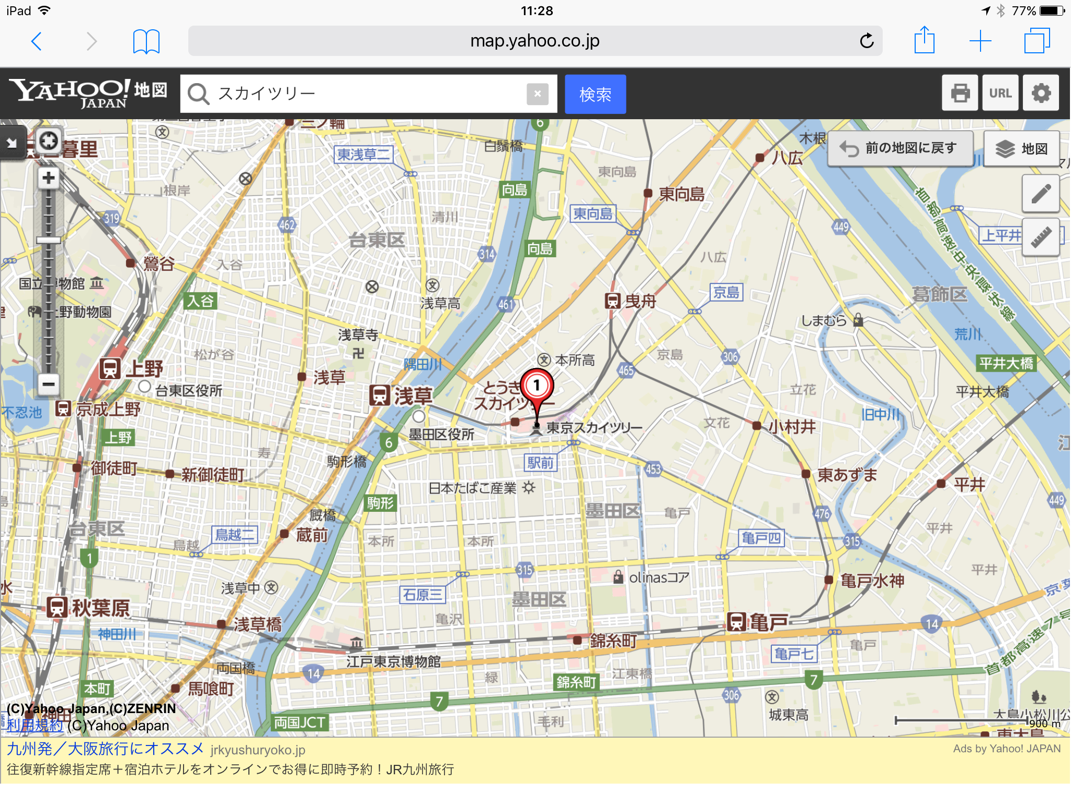This screenshot has height=803, width=1071.
Task: Click 平井大橋 green sign
Action: click(x=1006, y=363)
